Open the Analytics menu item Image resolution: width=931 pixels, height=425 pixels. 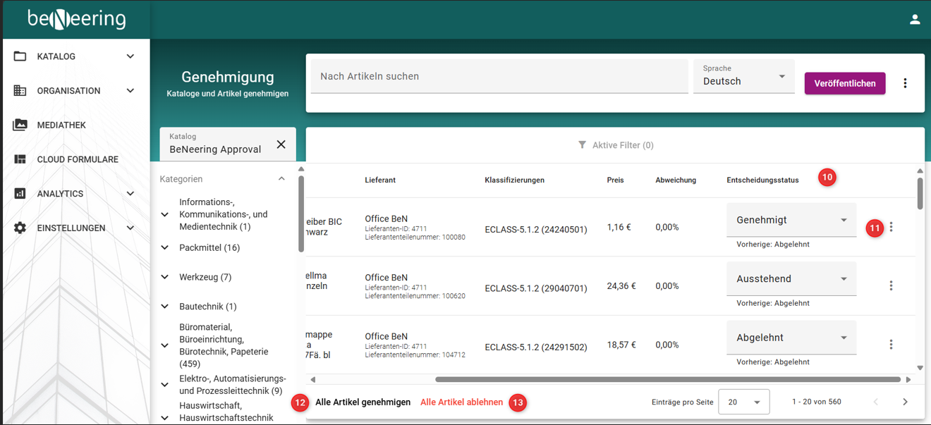(x=61, y=194)
